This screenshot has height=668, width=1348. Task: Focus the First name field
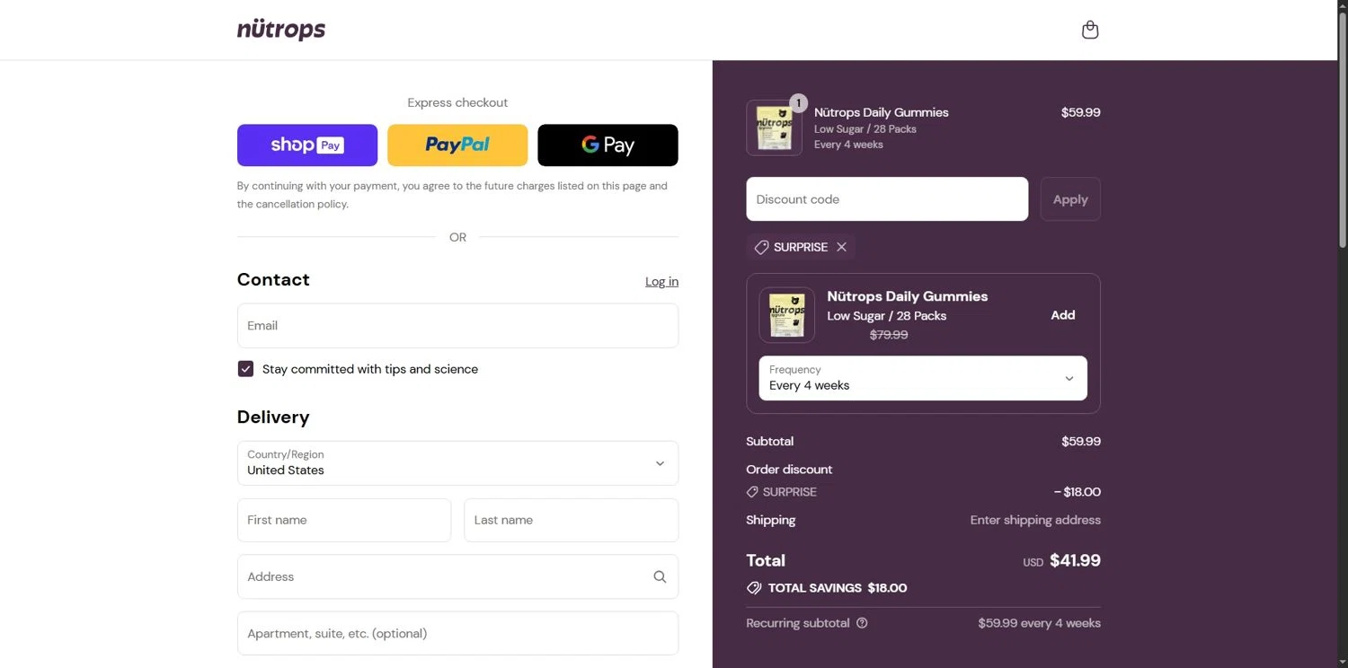(344, 520)
